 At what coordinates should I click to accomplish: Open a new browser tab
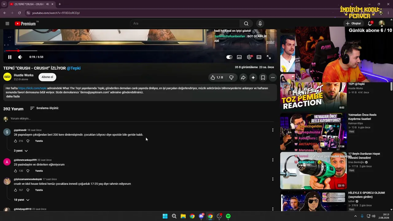60,4
